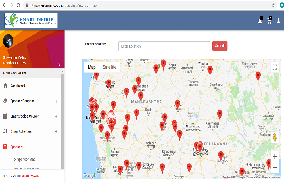Click into the Enter Location field

point(164,46)
